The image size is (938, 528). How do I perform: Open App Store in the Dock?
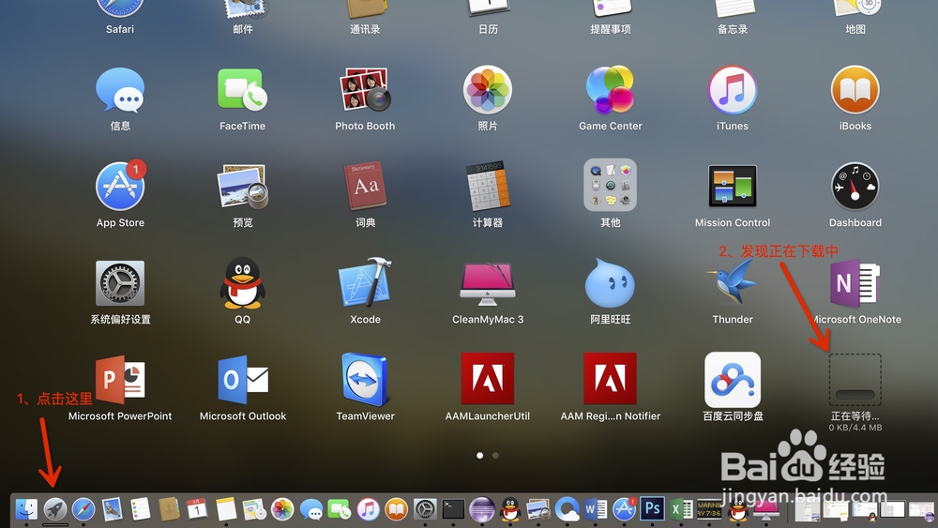coord(624,509)
